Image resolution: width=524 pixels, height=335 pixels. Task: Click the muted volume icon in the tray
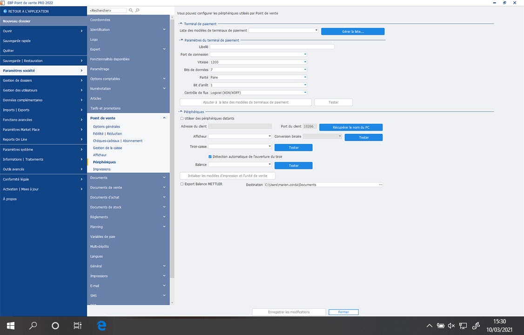point(451,325)
